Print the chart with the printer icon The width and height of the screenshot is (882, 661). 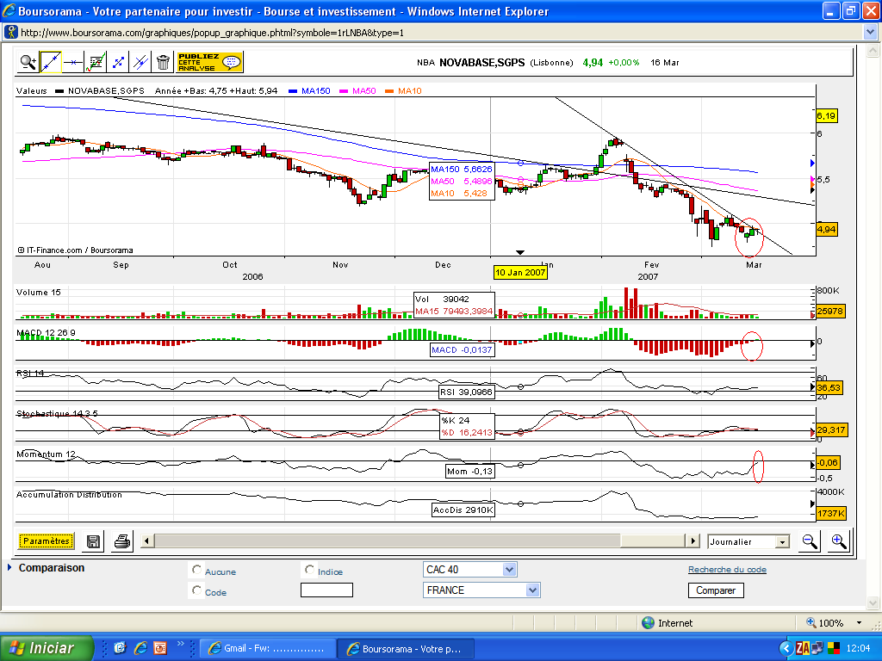pyautogui.click(x=122, y=541)
